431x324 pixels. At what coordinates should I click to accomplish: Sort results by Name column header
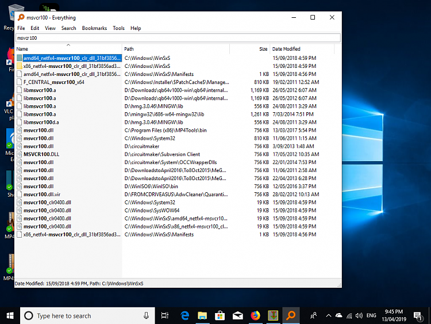click(68, 49)
